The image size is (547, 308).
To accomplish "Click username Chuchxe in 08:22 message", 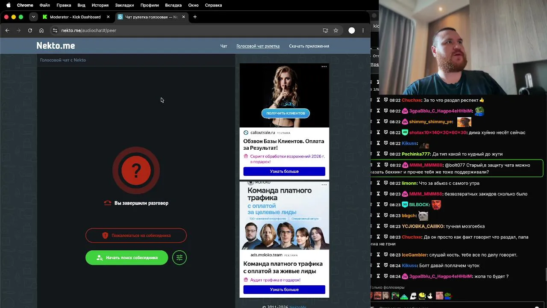I will [x=412, y=100].
